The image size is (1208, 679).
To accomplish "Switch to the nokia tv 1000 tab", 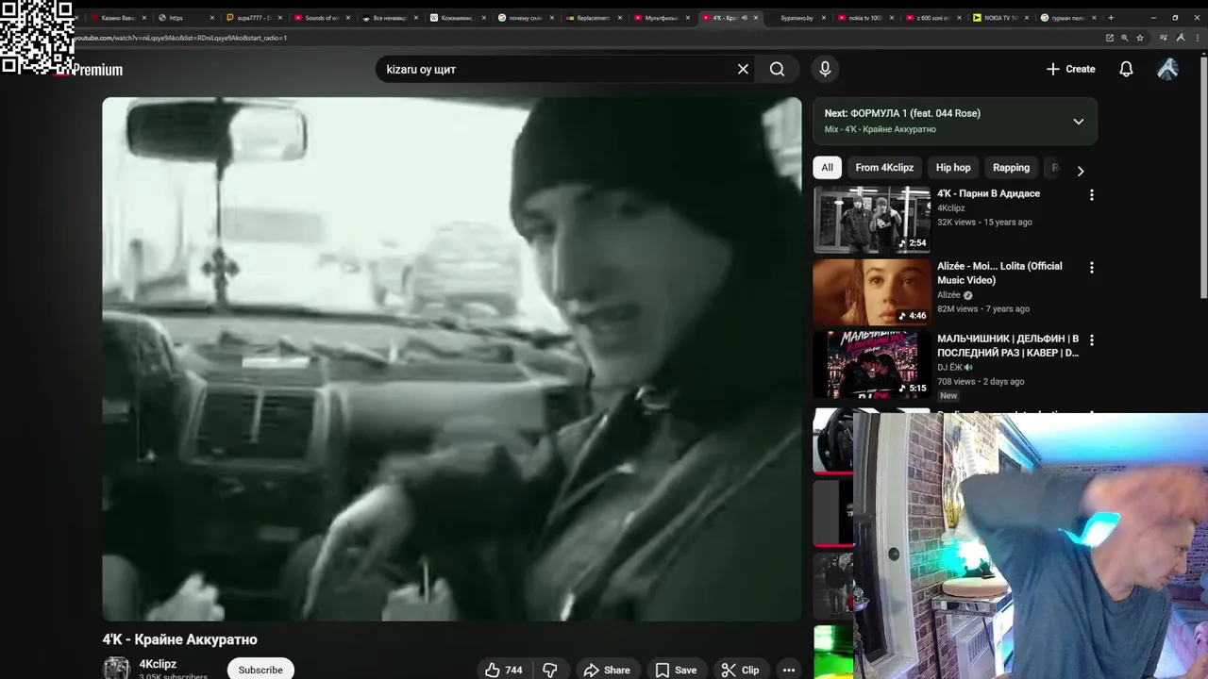I will [x=864, y=18].
